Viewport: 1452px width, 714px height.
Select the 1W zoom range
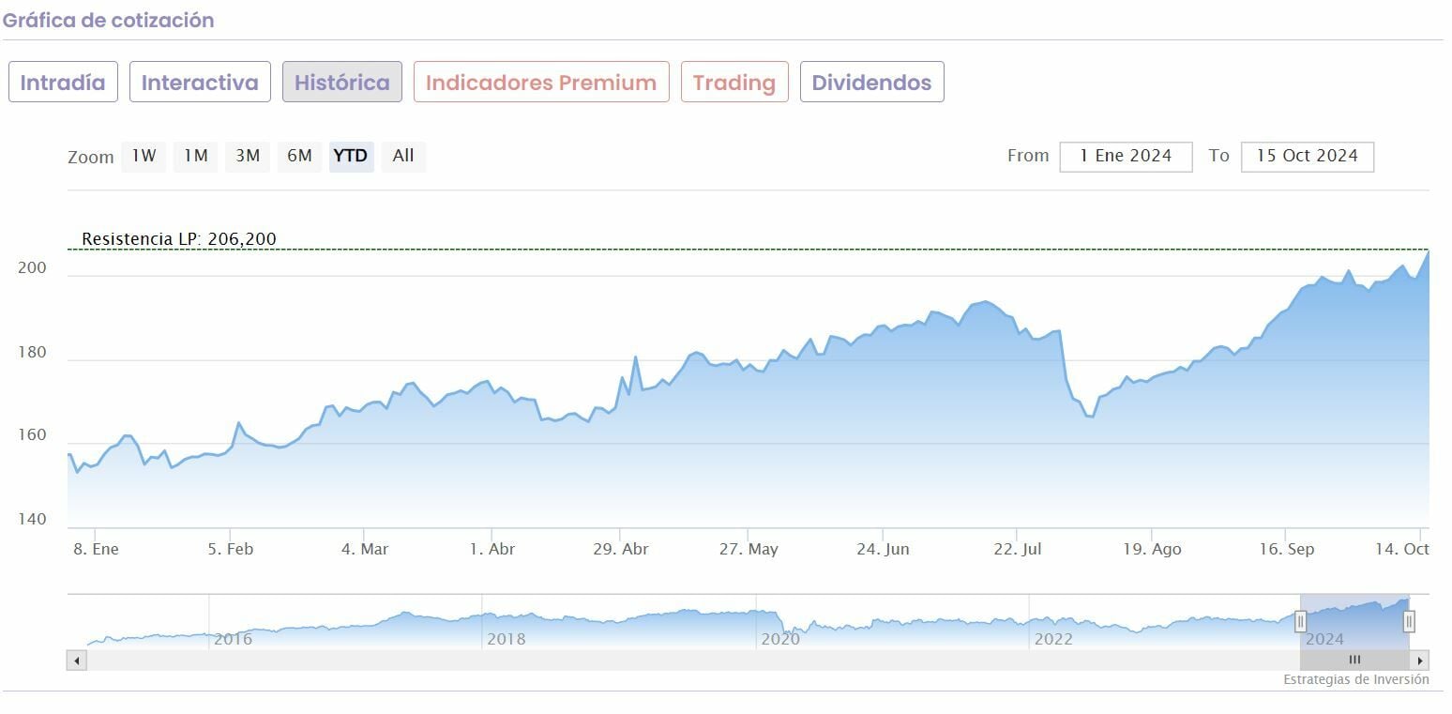144,157
